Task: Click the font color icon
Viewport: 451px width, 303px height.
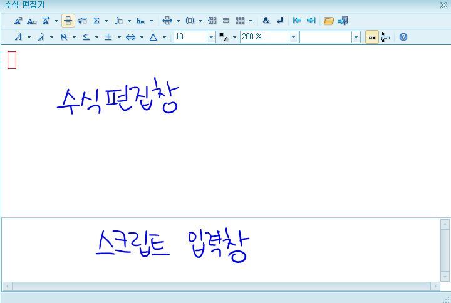Action: coord(223,37)
